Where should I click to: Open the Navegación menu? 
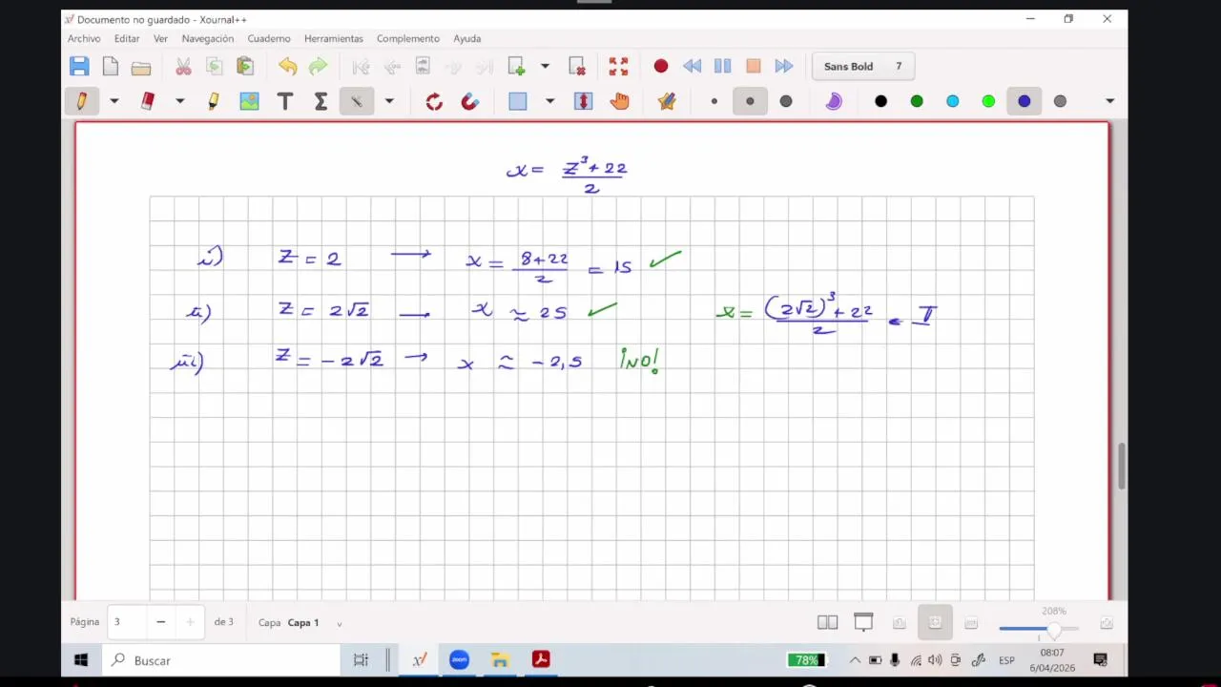pyautogui.click(x=208, y=38)
